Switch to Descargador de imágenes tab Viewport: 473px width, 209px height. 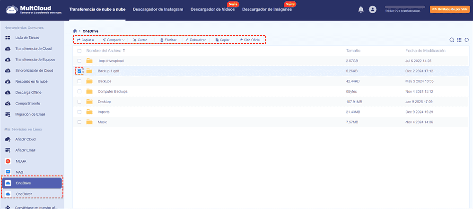(x=267, y=9)
